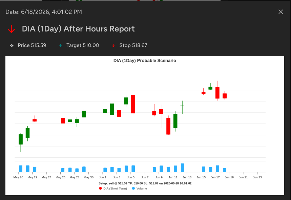Click the 'Jun 9' x-axis label
Image resolution: width=291 pixels, height=200 pixels.
pos(159,177)
